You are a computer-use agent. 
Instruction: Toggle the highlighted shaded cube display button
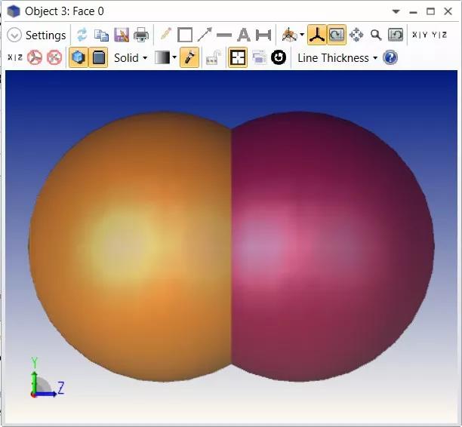(x=78, y=58)
